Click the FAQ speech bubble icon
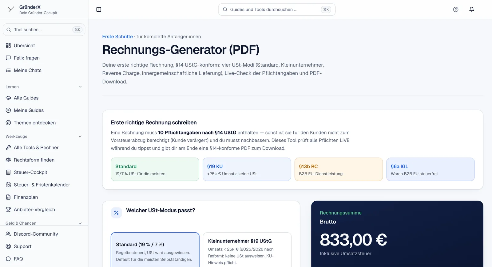The height and width of the screenshot is (267, 492). pos(8,259)
